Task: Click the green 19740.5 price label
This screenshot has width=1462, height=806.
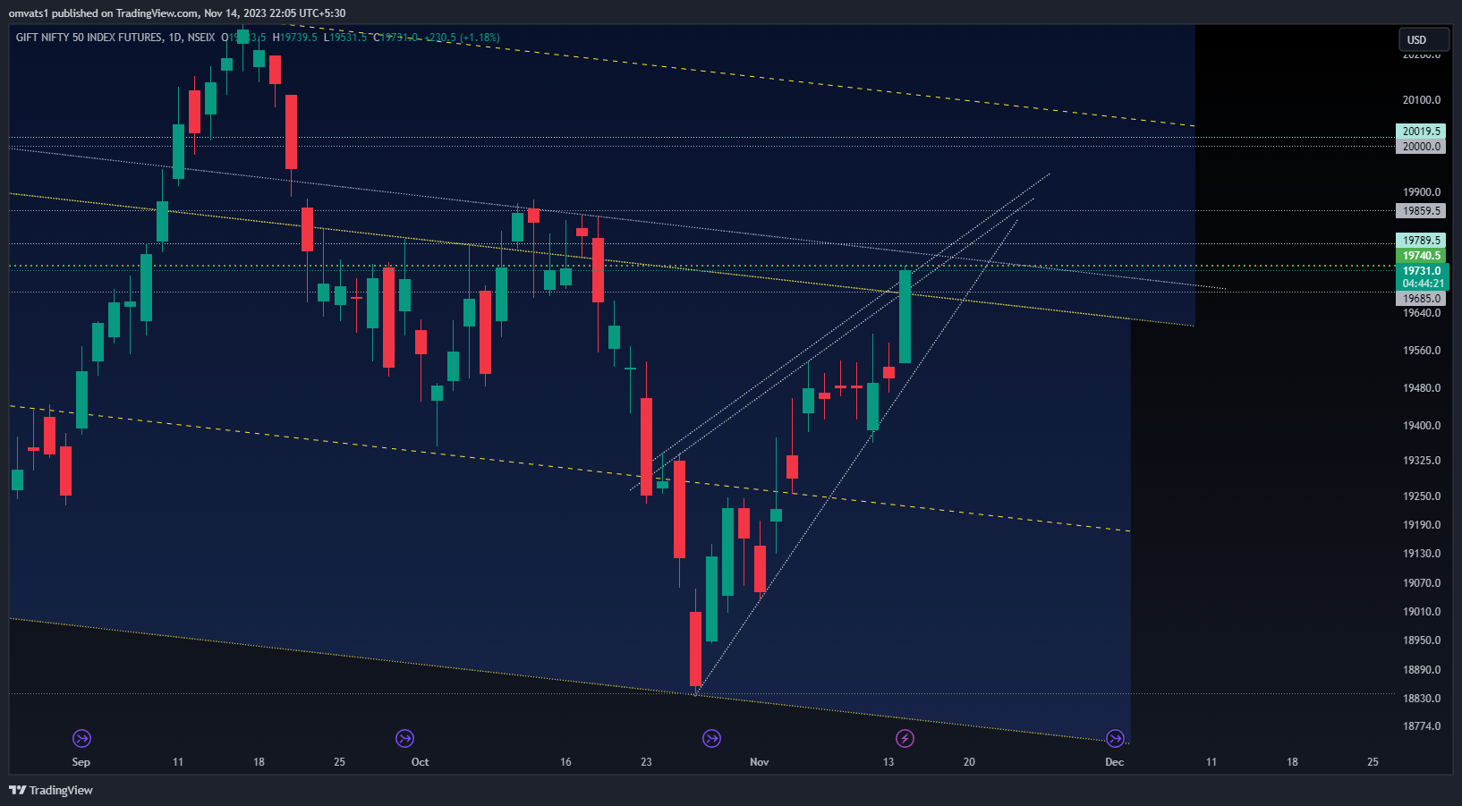Action: tap(1421, 256)
